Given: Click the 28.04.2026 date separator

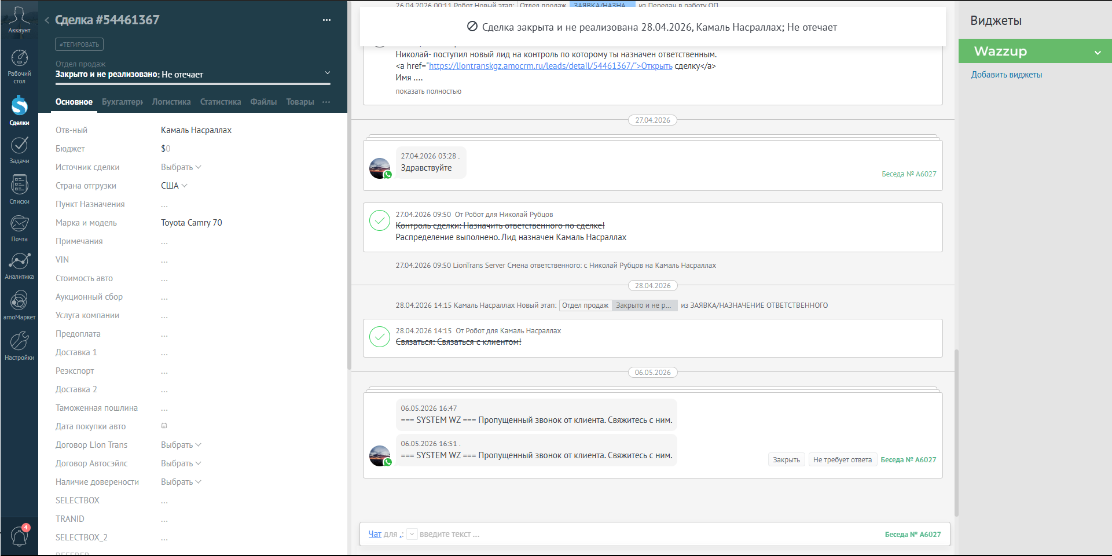Looking at the screenshot, I should point(652,286).
